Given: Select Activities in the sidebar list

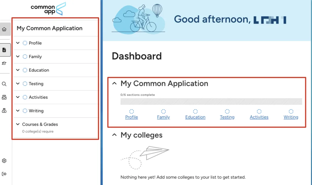Looking at the screenshot, I should [38, 97].
